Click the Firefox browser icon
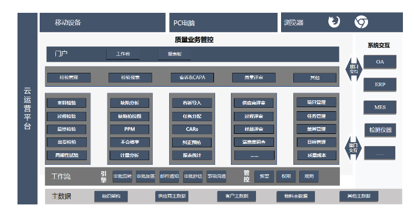This screenshot has width=414, height=212. 334,22
